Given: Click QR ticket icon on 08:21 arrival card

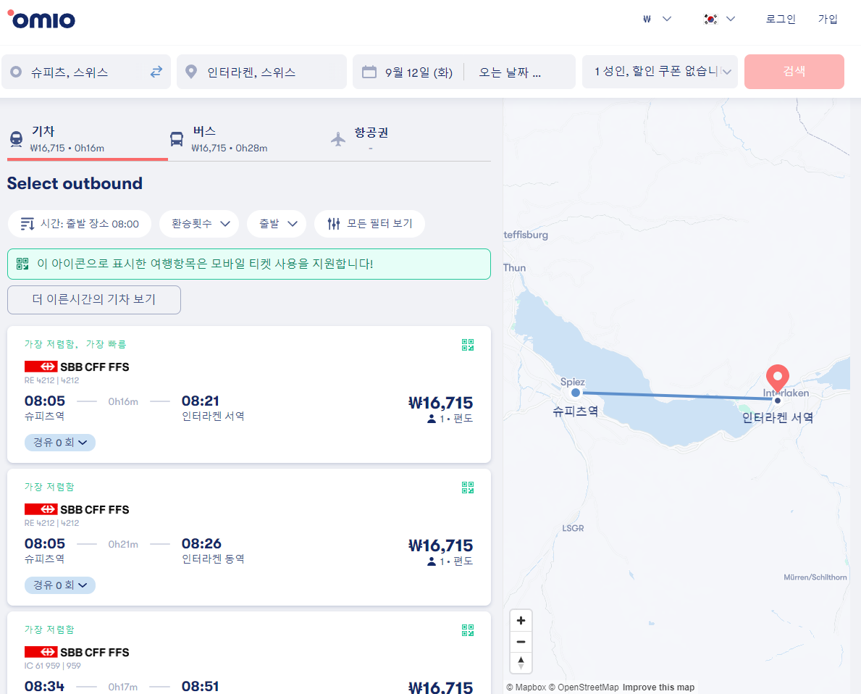Looking at the screenshot, I should point(468,345).
